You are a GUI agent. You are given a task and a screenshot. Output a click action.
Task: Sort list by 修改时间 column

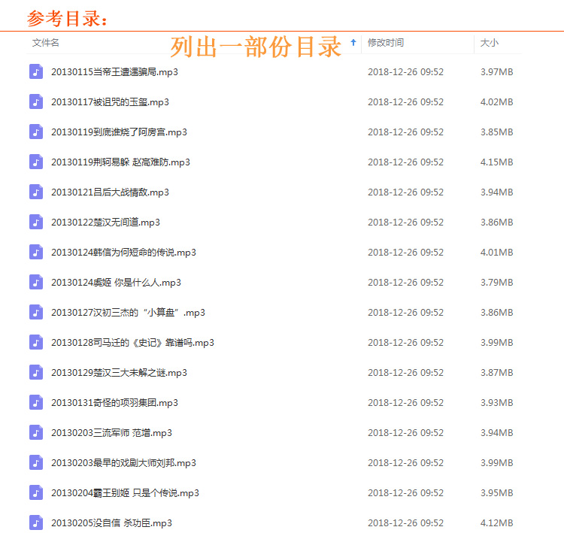click(x=385, y=43)
